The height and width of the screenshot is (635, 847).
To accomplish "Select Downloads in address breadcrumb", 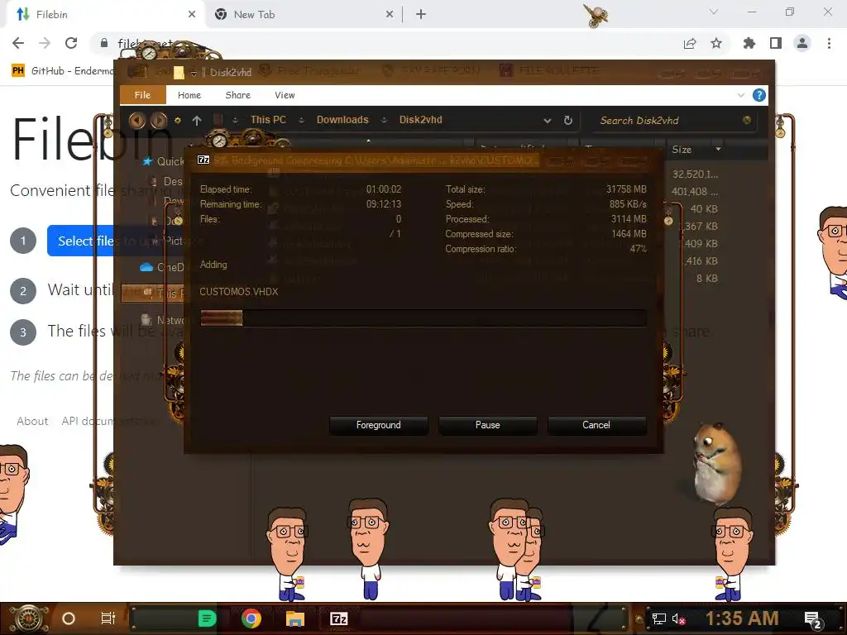I will tap(342, 120).
